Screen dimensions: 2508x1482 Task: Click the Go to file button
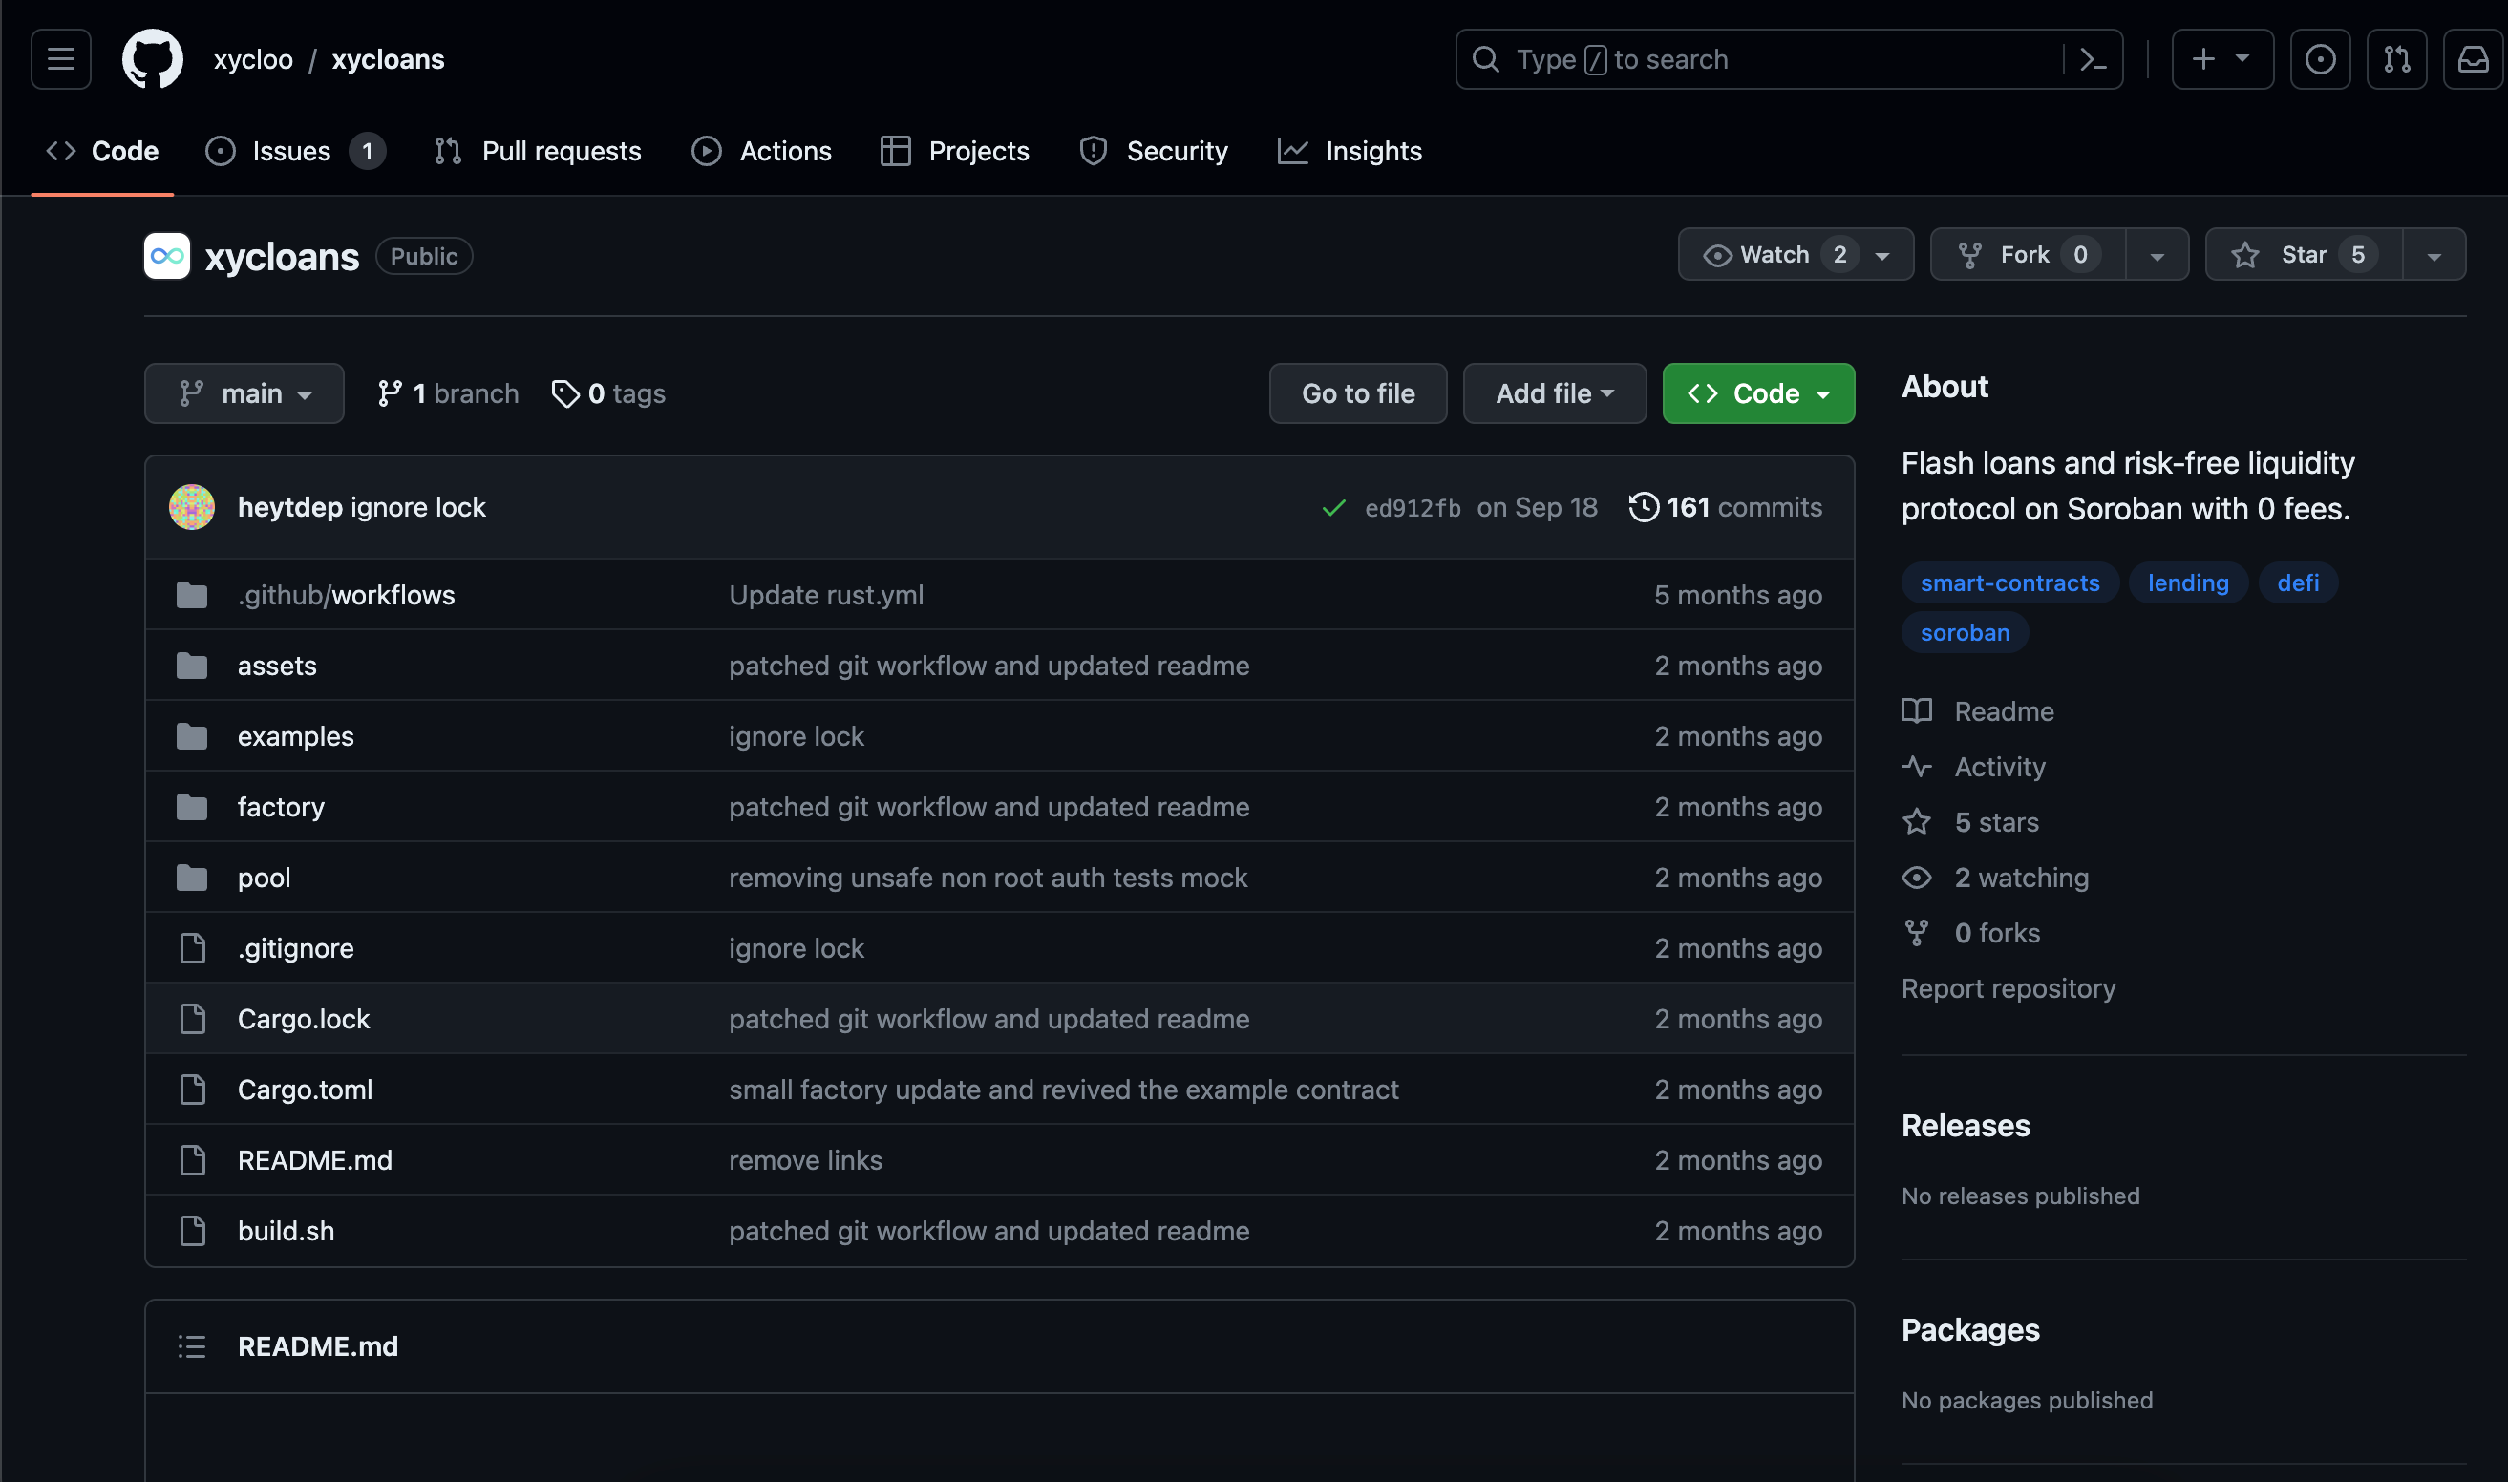[x=1357, y=393]
